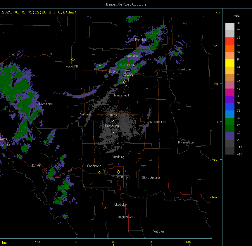Click the dBZ legend heading
The width and height of the screenshot is (252, 246).
(237, 15)
